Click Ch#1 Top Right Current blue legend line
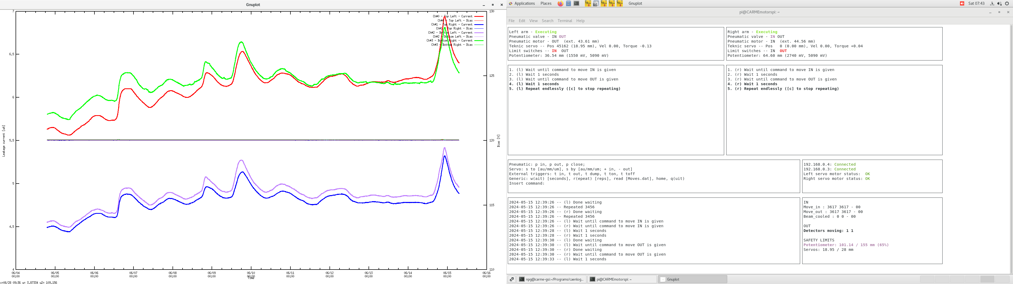Screen dimensions: 1013x284 point(479,24)
